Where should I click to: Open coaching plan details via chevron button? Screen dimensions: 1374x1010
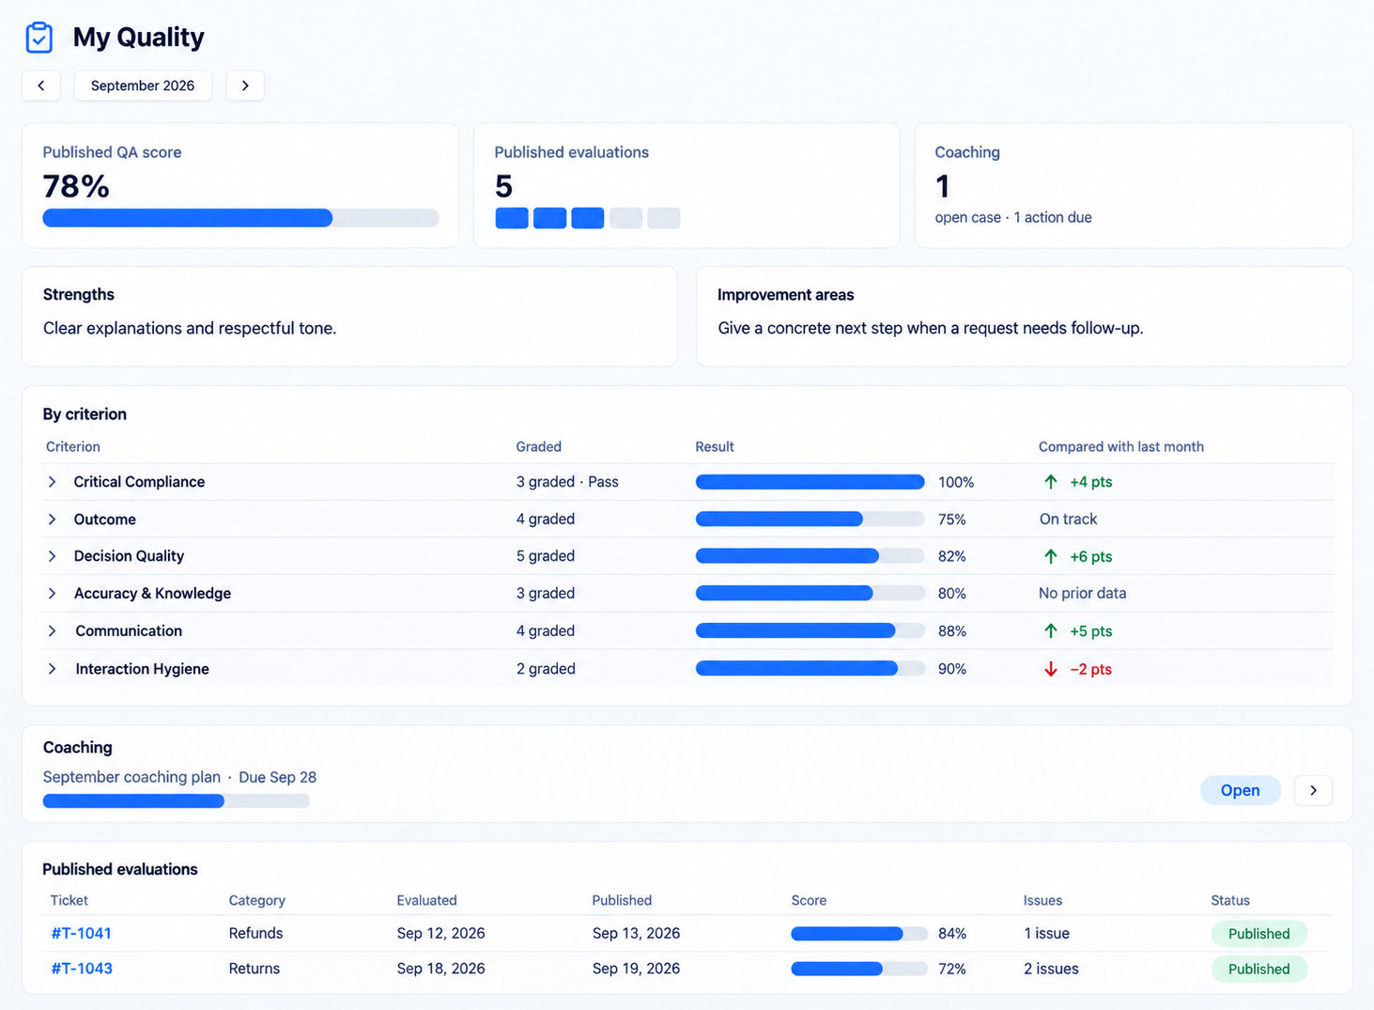click(x=1313, y=790)
